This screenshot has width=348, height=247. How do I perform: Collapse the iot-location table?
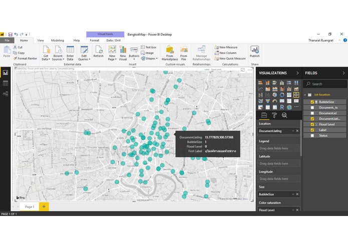tap(305, 95)
